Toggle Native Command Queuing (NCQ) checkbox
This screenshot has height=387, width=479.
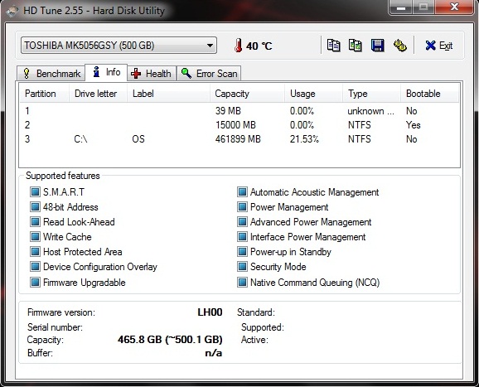tap(242, 282)
